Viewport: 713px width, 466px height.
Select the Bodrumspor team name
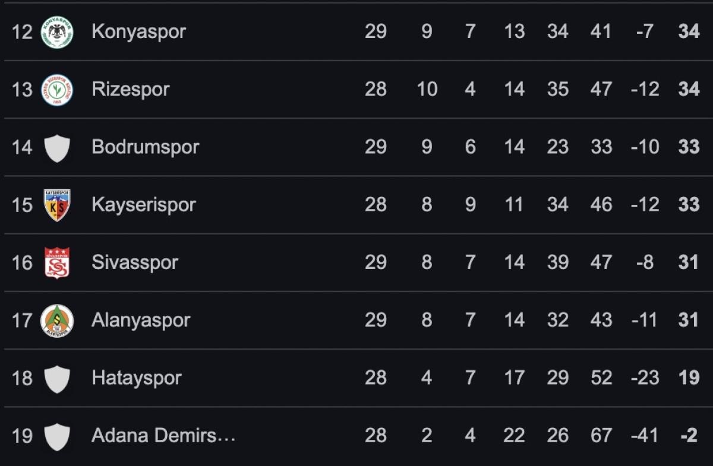coord(145,147)
